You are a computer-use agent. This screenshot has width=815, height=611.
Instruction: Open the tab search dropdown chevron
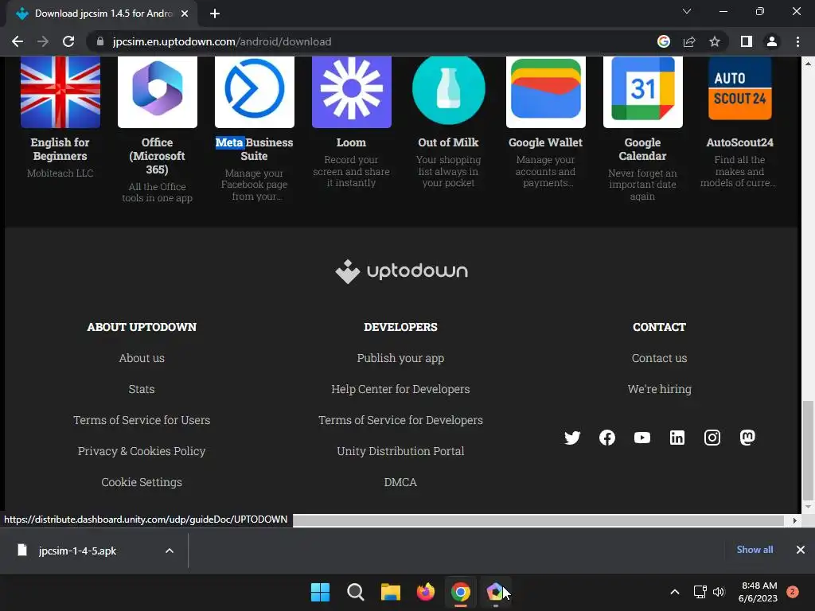click(687, 11)
